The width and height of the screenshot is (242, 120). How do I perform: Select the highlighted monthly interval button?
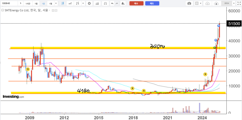[x=43, y=3]
